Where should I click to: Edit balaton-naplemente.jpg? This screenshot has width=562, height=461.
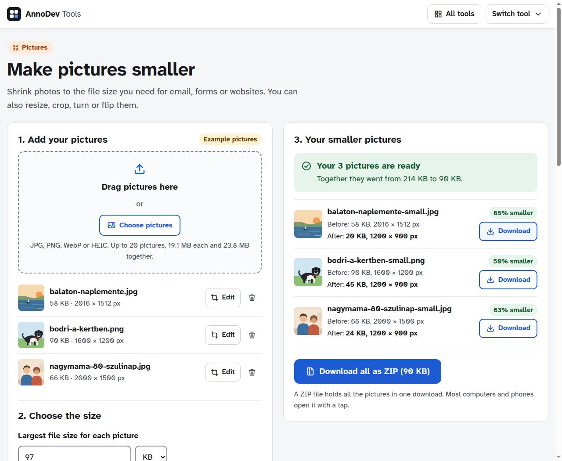point(223,298)
